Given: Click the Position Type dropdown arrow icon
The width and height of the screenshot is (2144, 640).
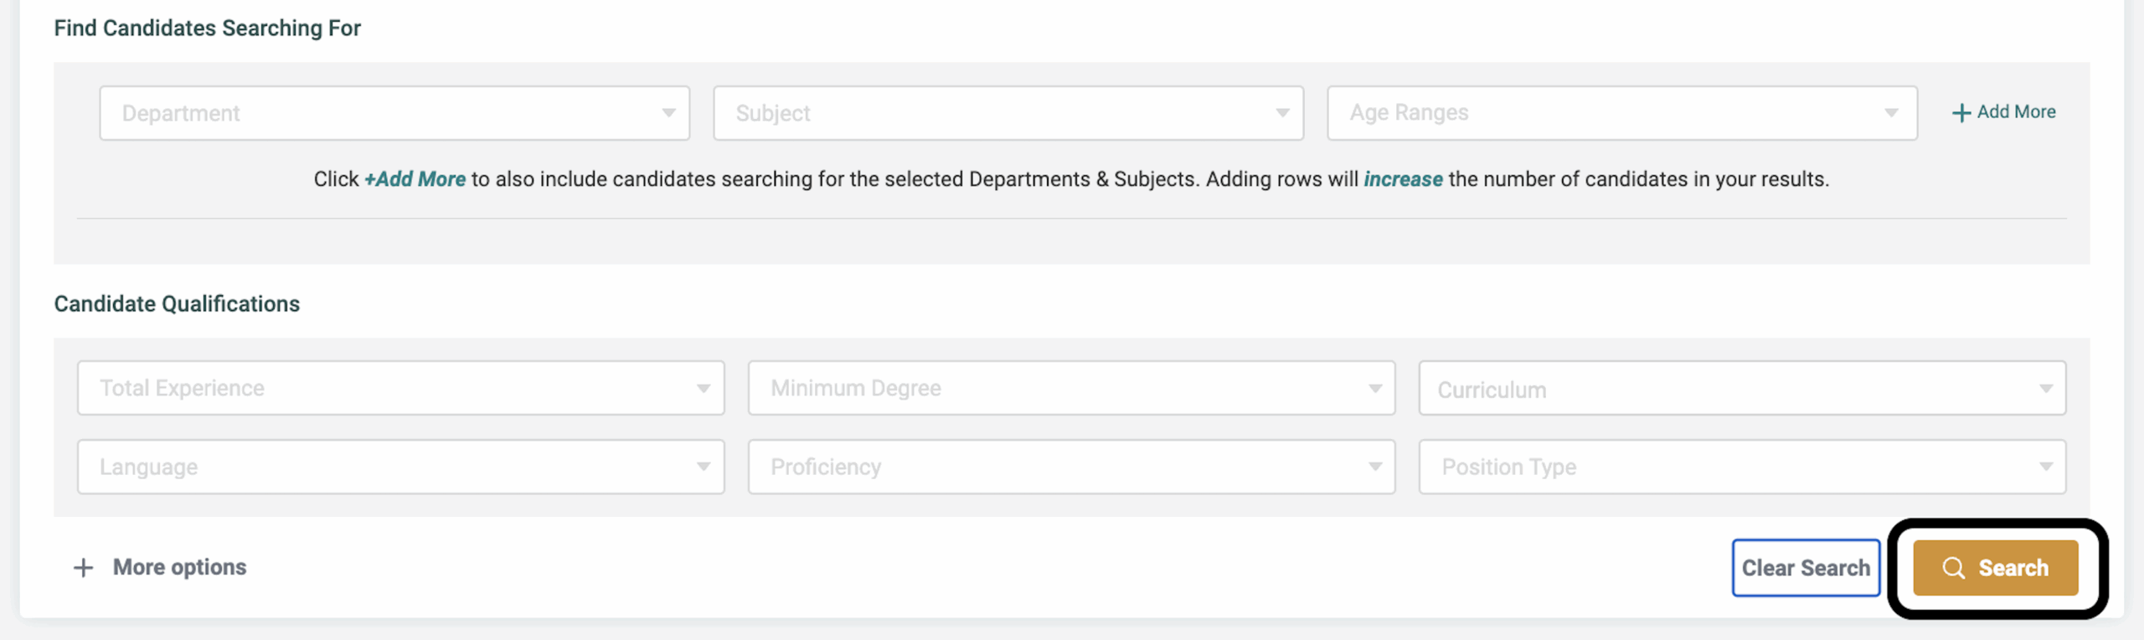Looking at the screenshot, I should click(2046, 467).
